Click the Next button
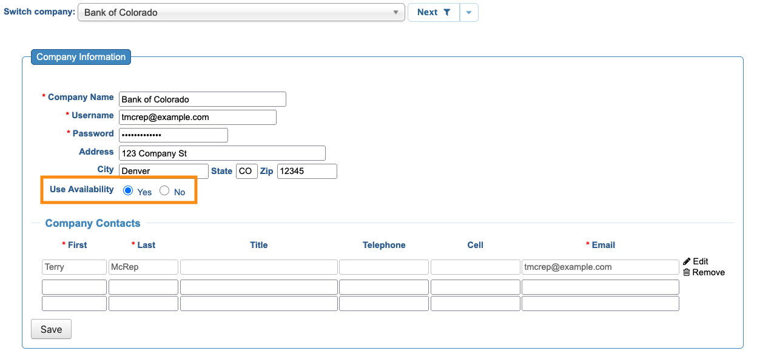 [434, 12]
